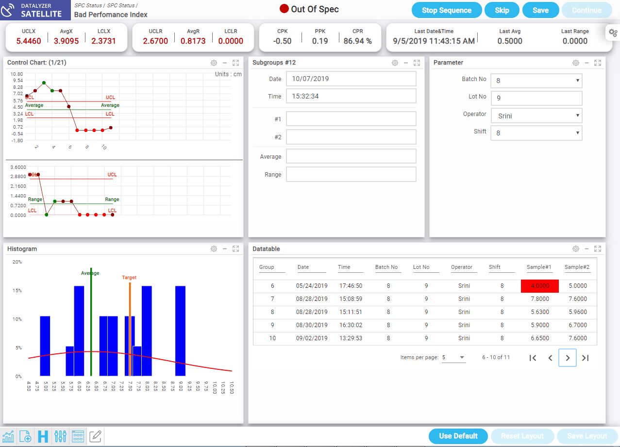Screen dimensions: 620x447
Task: Click sample value 5.6300
Action: click(540, 312)
